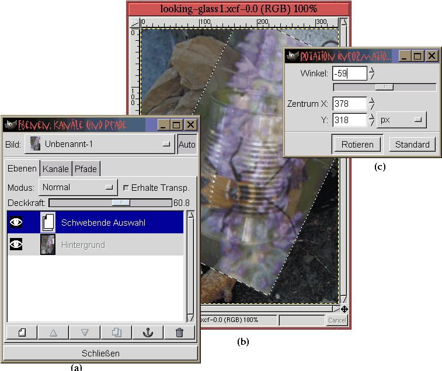Click the trash icon to delete layer
This screenshot has height=371, width=442.
179,332
